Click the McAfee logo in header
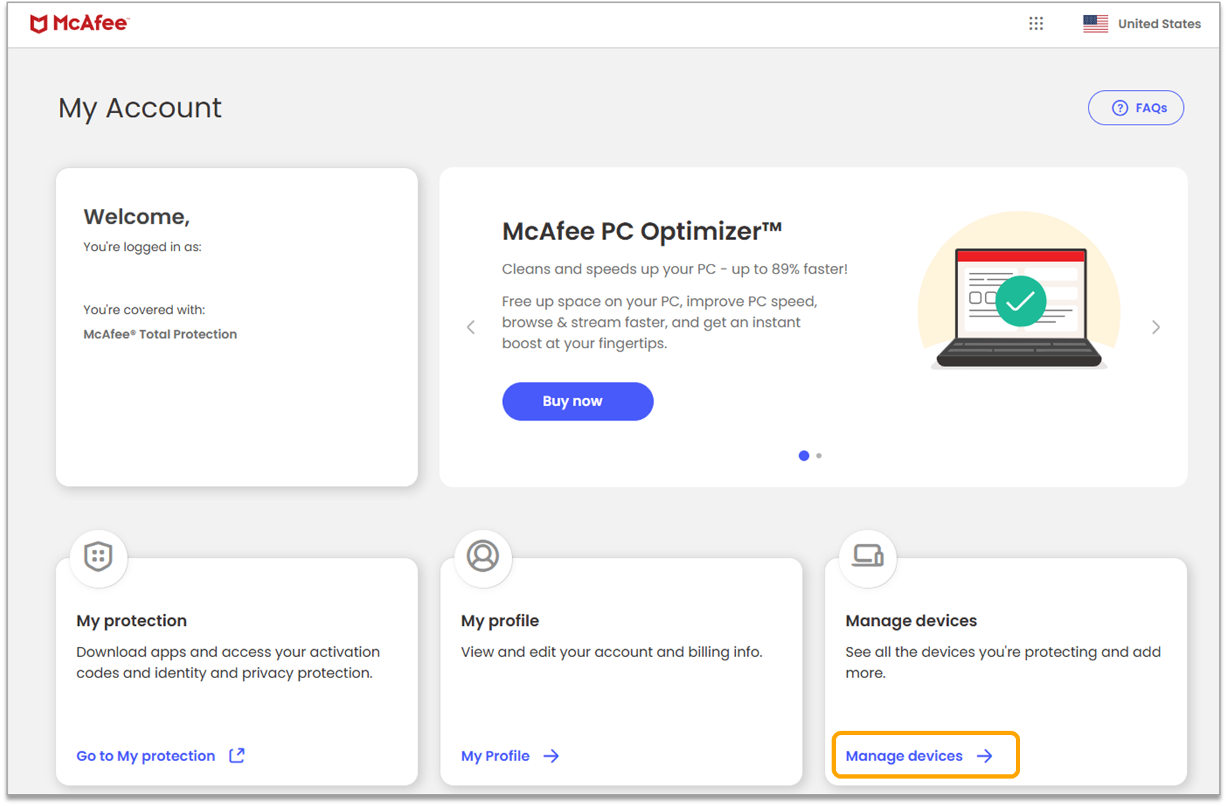This screenshot has width=1227, height=806. click(79, 23)
